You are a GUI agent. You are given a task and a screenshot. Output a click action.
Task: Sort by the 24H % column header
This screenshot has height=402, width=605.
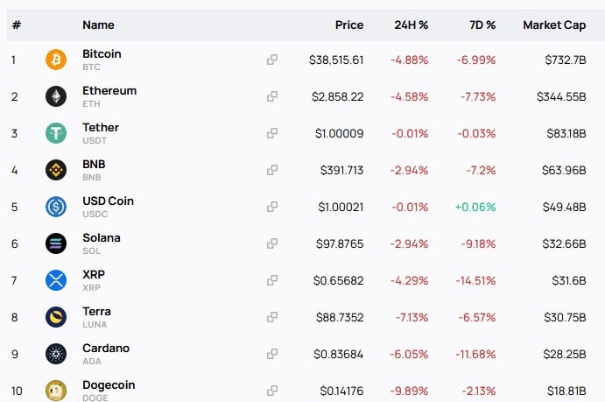(412, 25)
